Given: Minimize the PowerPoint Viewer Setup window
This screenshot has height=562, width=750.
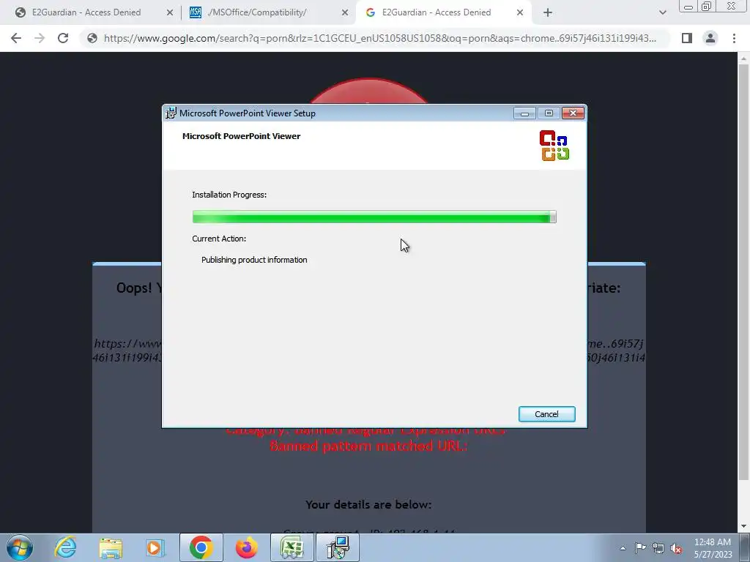Looking at the screenshot, I should coord(524,113).
